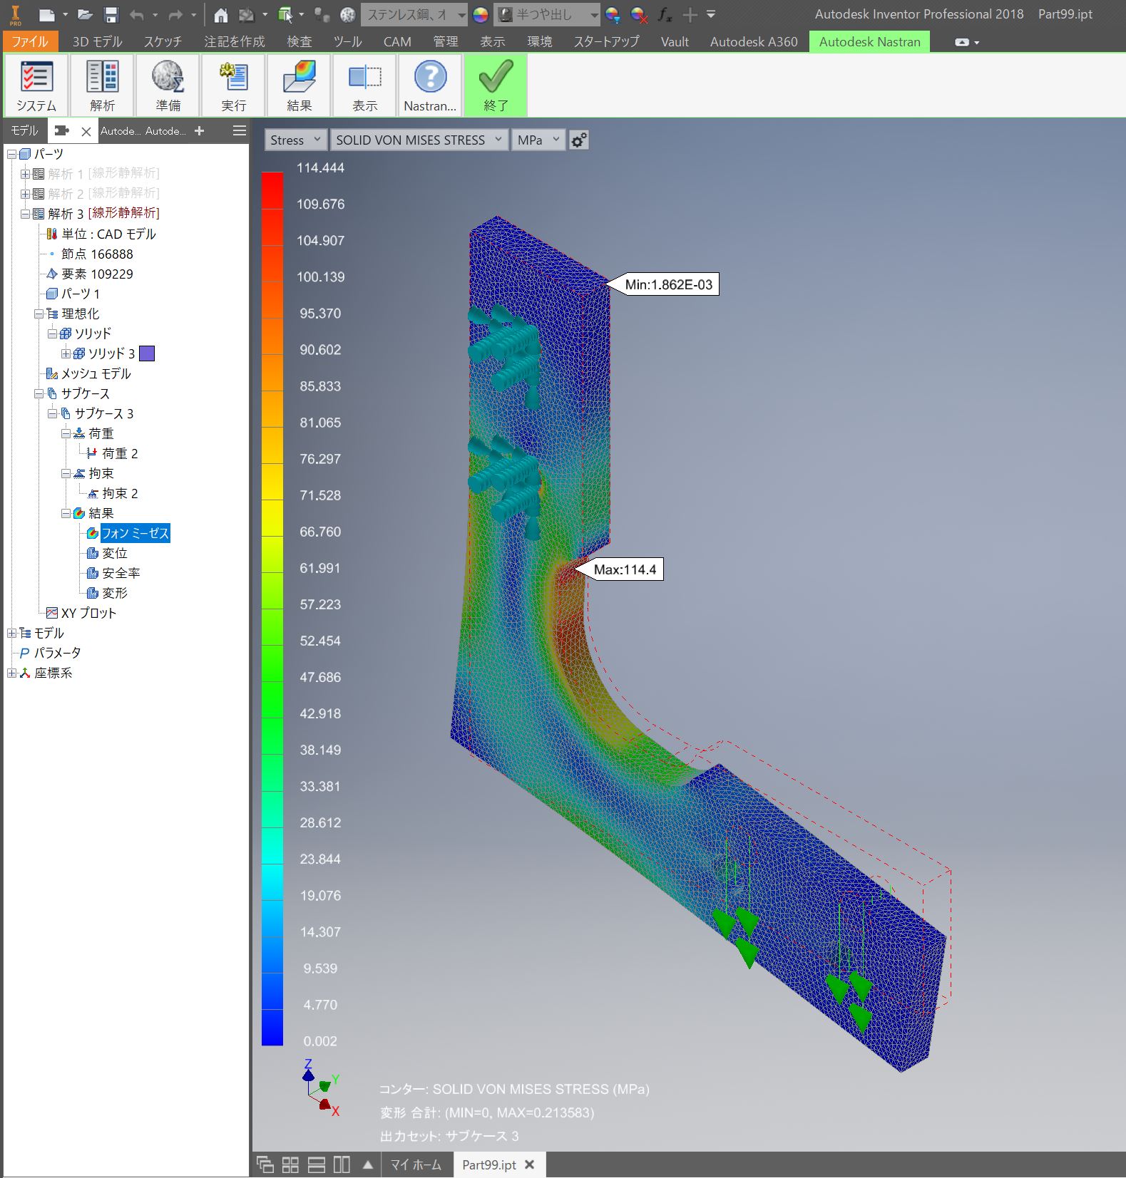Click the red top of the stress legend
Image resolution: width=1126 pixels, height=1178 pixels.
tap(272, 190)
